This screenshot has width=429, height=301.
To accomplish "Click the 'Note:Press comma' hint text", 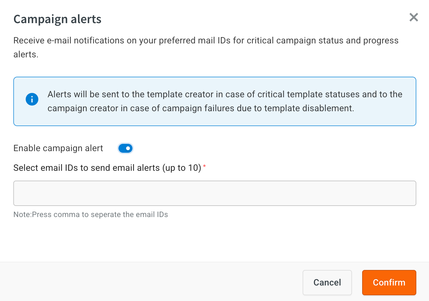I will 91,215.
